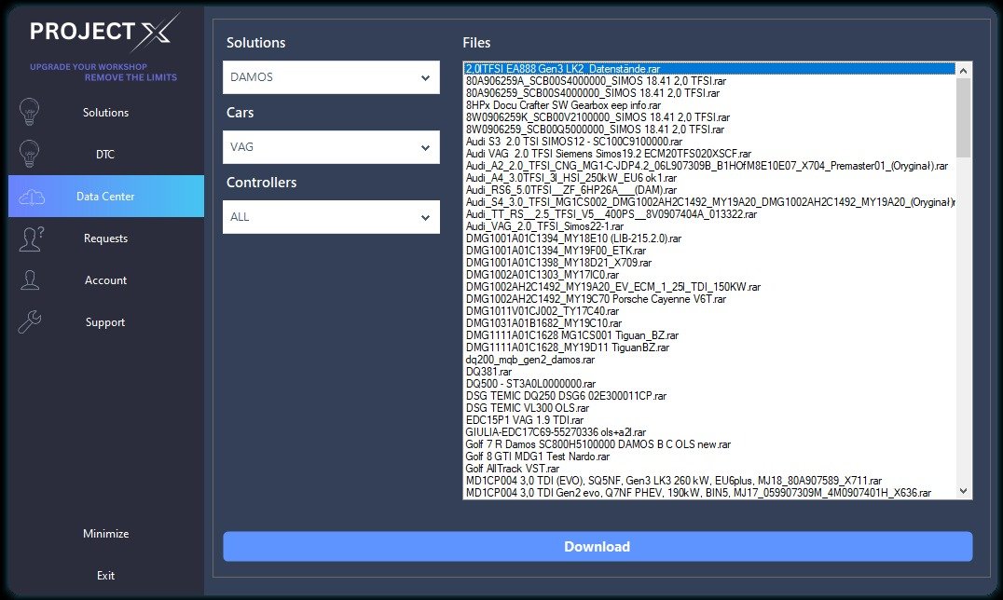Select Audi_S4_3.0_TFSI_MG1CS002 file
This screenshot has width=1003, height=600.
709,202
